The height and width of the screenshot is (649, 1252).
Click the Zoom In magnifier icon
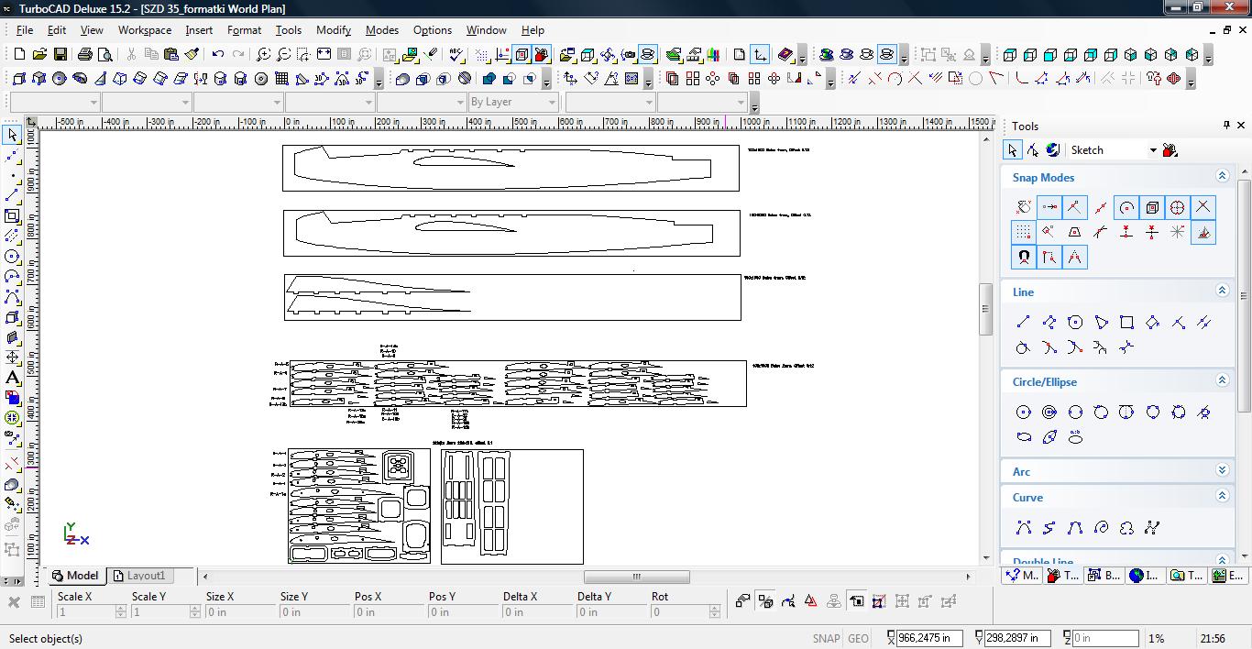263,55
